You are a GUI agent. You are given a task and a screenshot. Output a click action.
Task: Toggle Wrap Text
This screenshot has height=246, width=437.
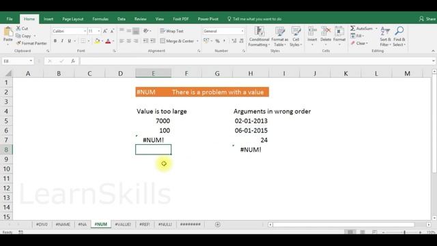(172, 31)
